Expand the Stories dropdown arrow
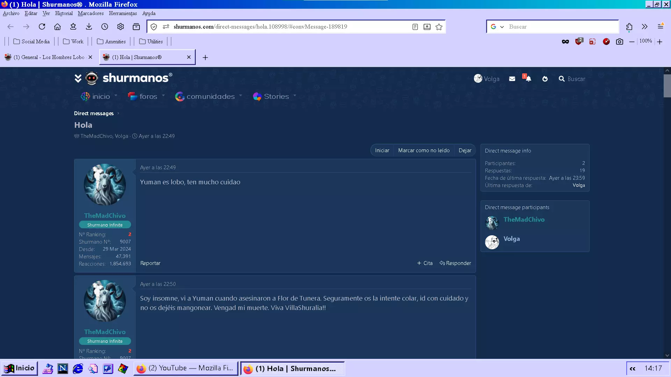This screenshot has width=671, height=377. pos(295,96)
